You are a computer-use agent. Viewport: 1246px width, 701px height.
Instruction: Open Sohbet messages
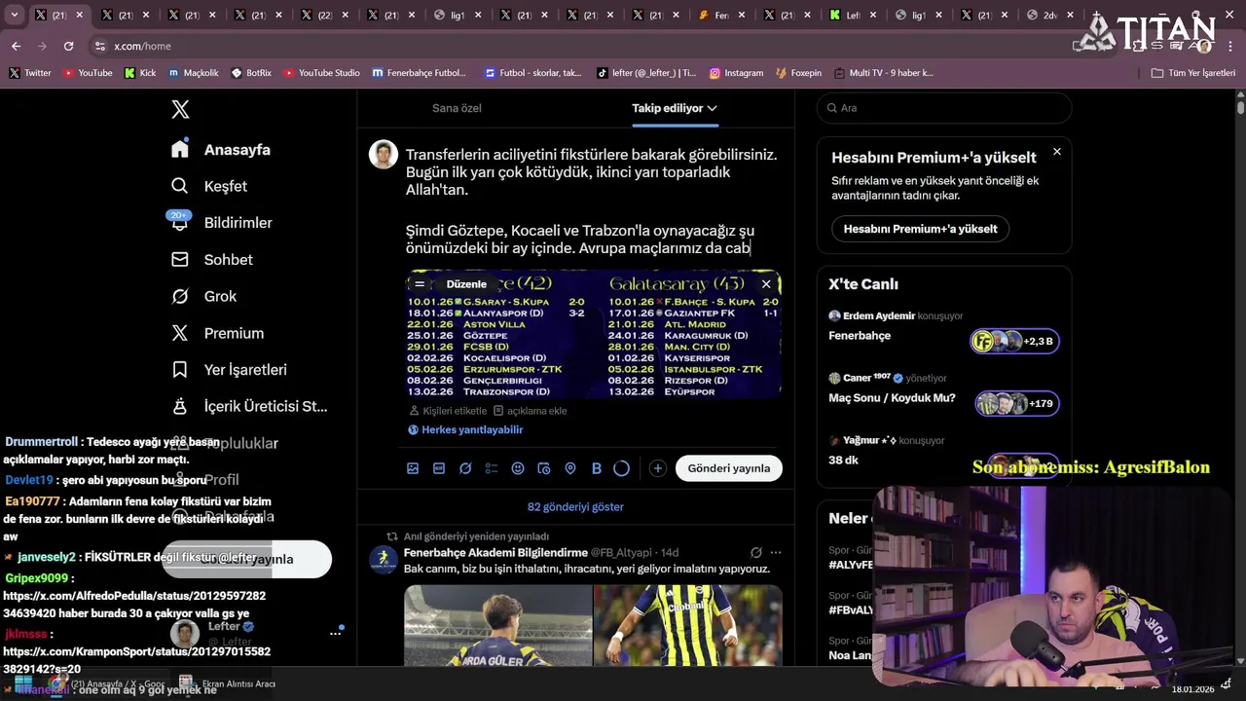click(212, 260)
